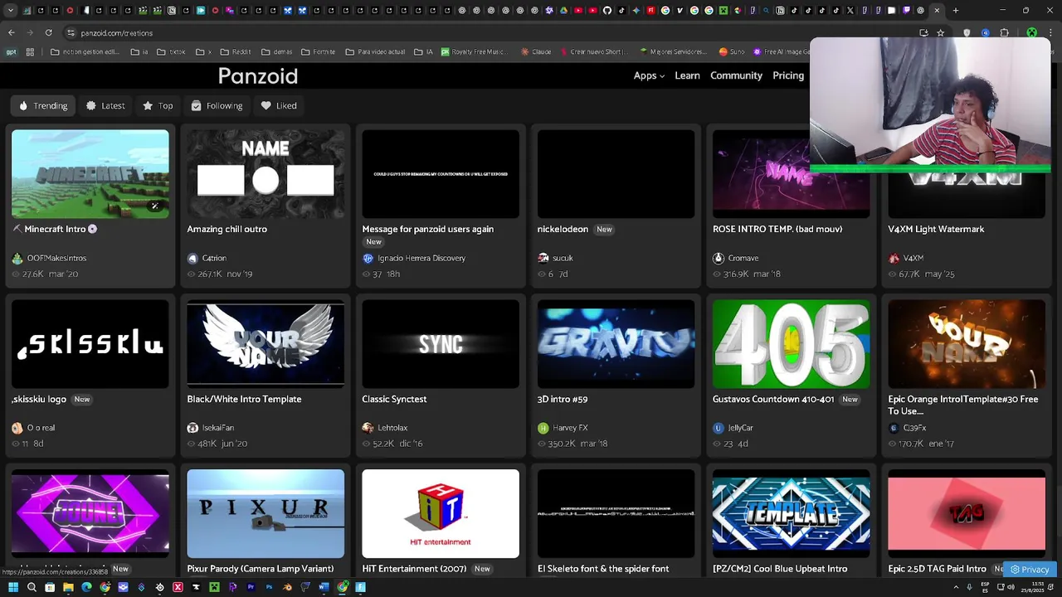
Task: Open the Privacy settings button
Action: (x=1030, y=570)
